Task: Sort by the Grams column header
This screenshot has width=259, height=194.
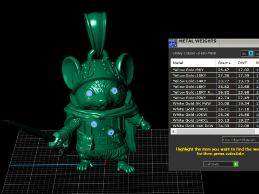Action: pyautogui.click(x=226, y=63)
